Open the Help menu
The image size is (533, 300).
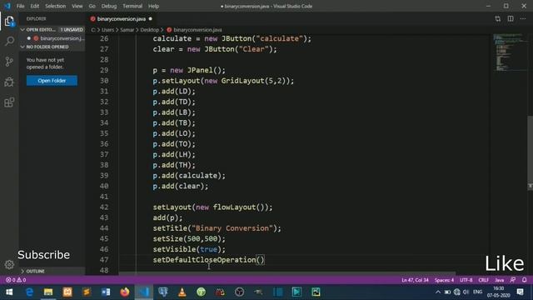click(153, 6)
